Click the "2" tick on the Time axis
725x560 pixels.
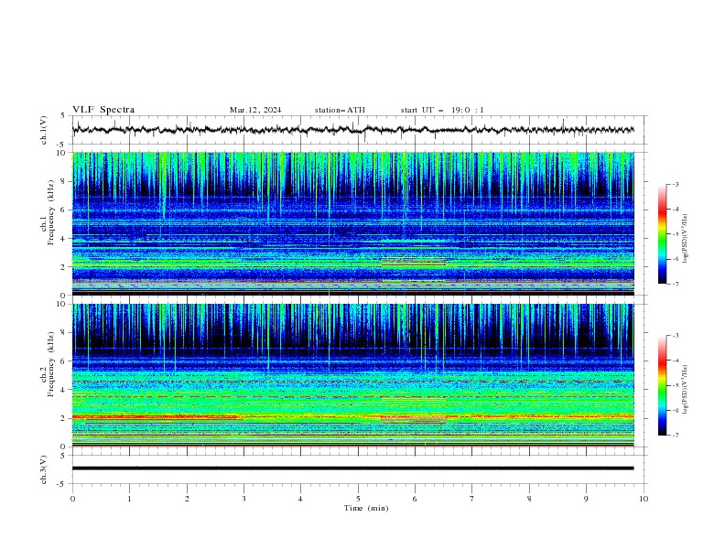(187, 499)
